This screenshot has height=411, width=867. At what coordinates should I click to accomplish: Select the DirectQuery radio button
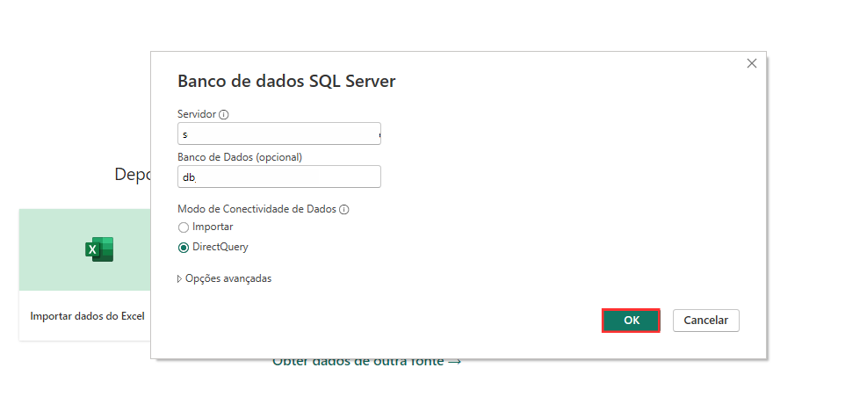[184, 248]
